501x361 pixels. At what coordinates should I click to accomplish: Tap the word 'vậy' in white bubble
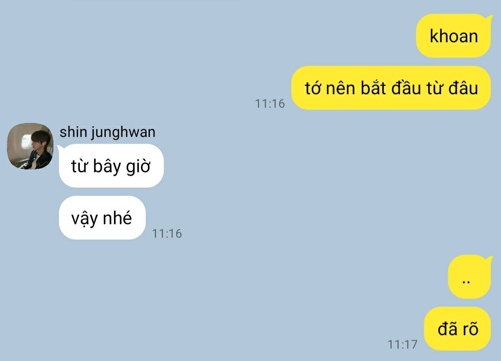click(x=84, y=219)
